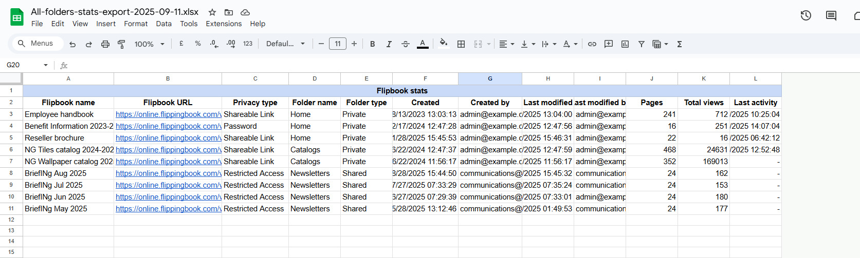Expand the Name box dropdown arrow
860x258 pixels.
(x=46, y=65)
